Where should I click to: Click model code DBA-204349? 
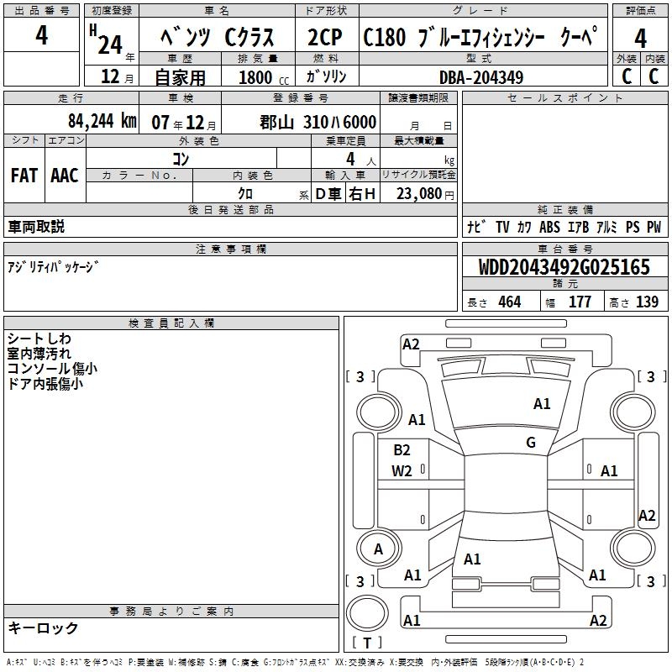tap(481, 77)
